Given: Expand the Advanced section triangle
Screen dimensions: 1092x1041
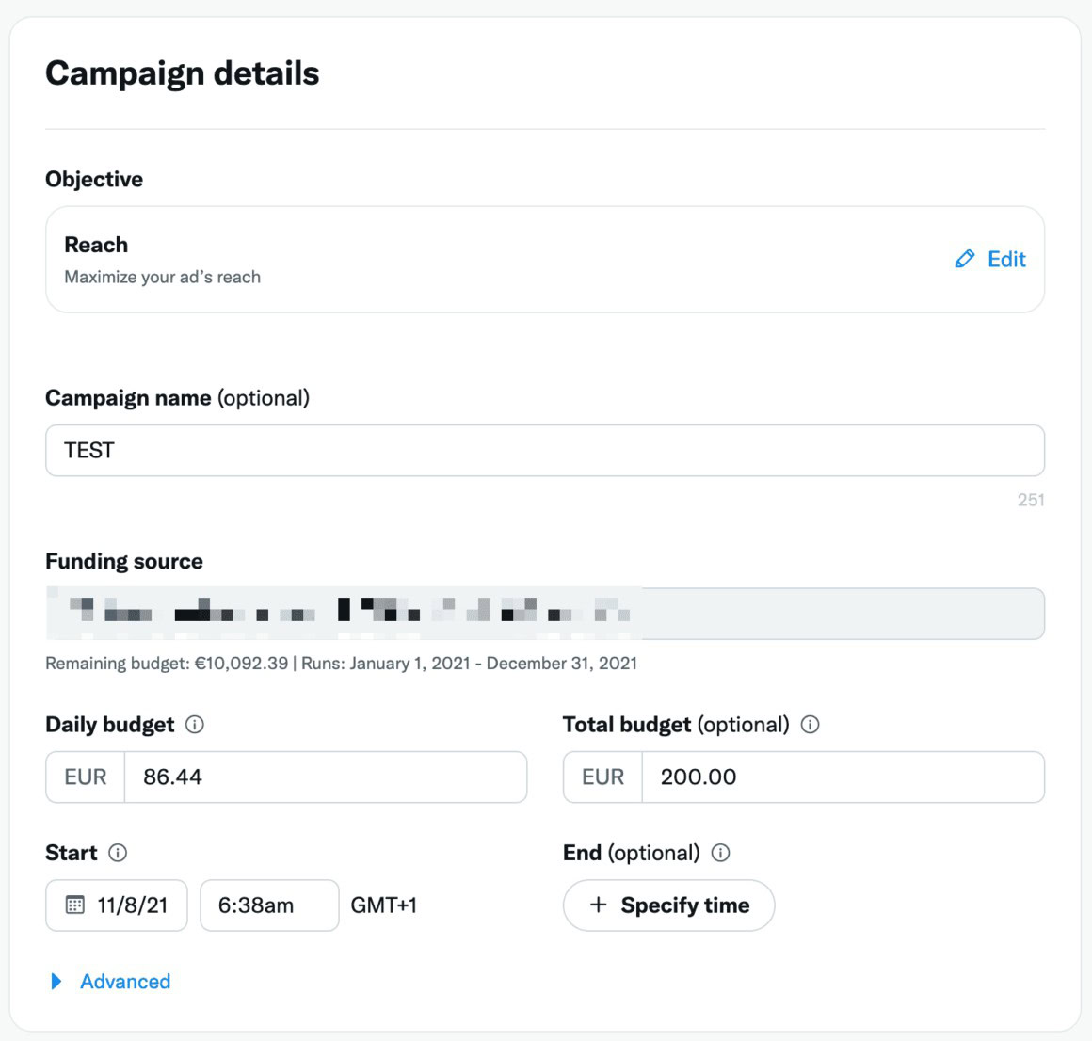Looking at the screenshot, I should point(56,982).
